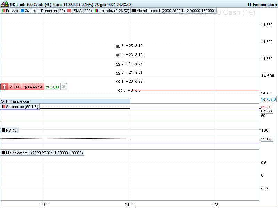Click the 14.650 price axis label

pyautogui.click(x=267, y=25)
